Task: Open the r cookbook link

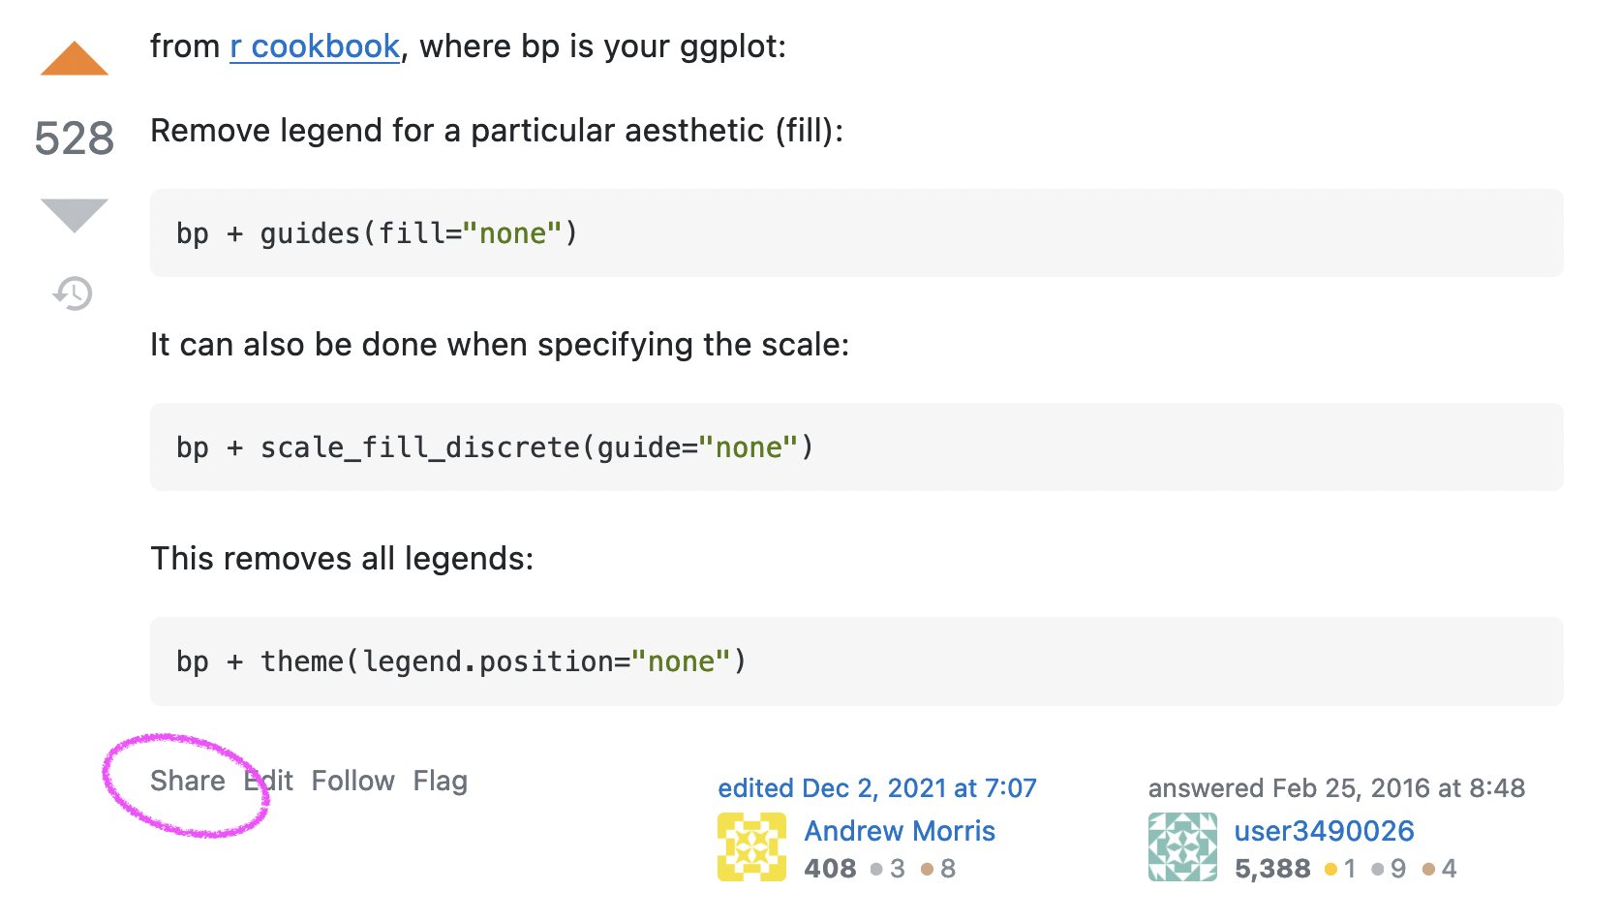Action: pos(315,46)
